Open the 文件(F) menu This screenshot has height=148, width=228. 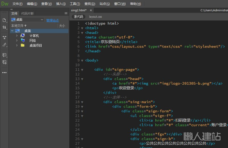click(18, 4)
